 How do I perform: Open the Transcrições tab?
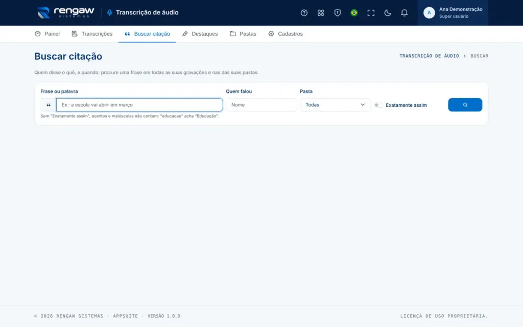point(92,34)
